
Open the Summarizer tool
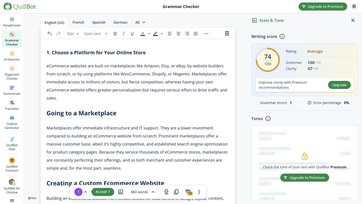12,90
